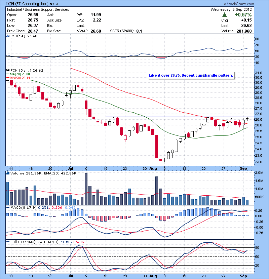Click the green MA(20) legend line marker

8,74
